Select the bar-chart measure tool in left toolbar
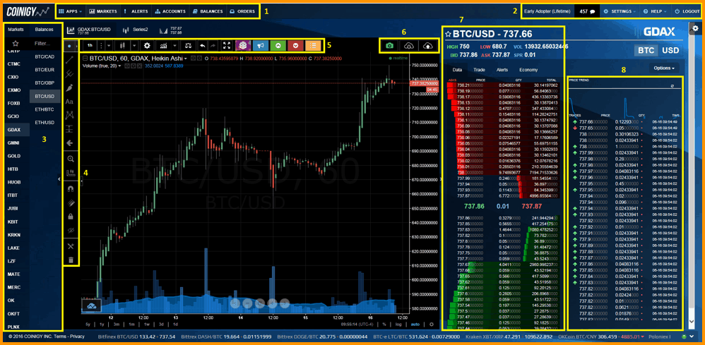 pyautogui.click(x=70, y=172)
